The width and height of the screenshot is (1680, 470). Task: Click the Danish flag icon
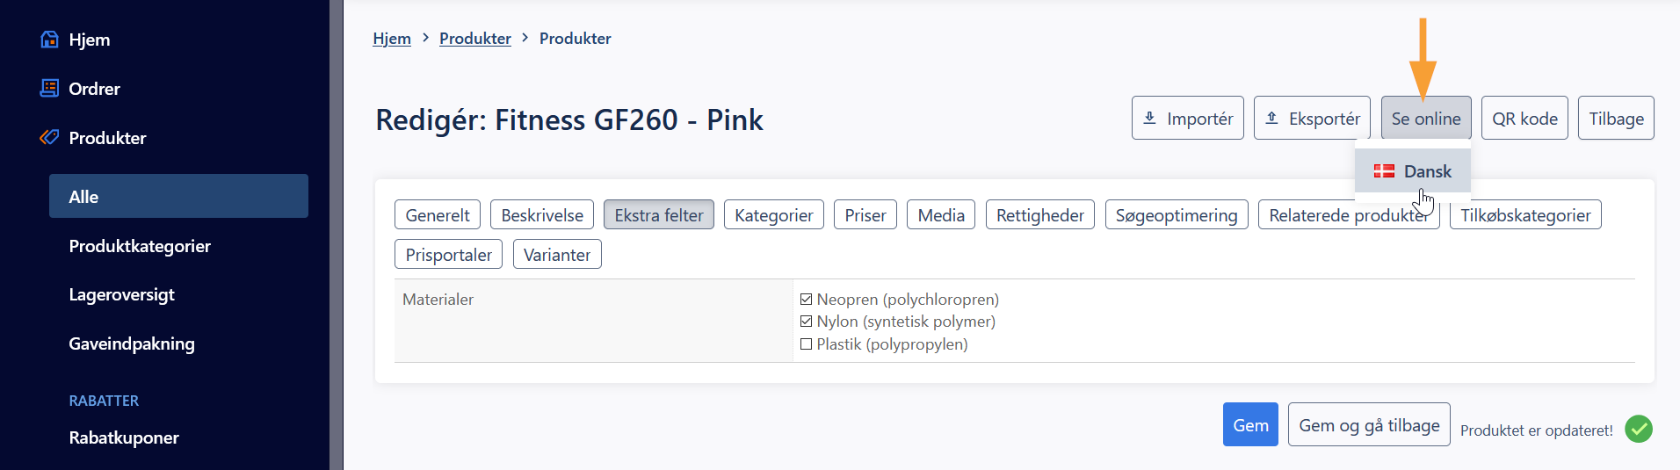[x=1384, y=171]
